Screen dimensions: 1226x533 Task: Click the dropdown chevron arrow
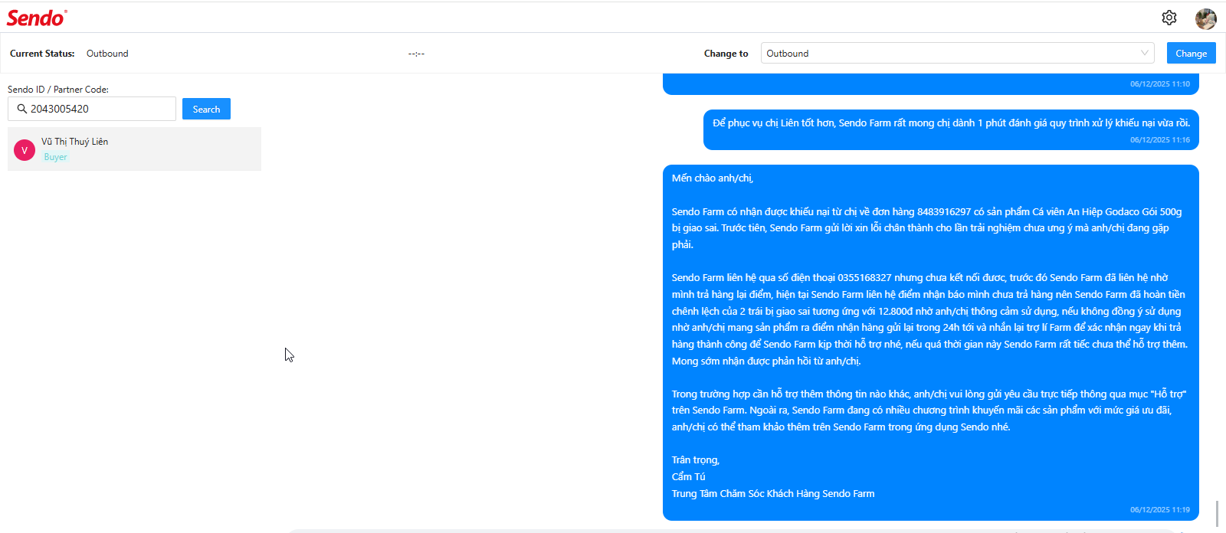pos(1145,53)
